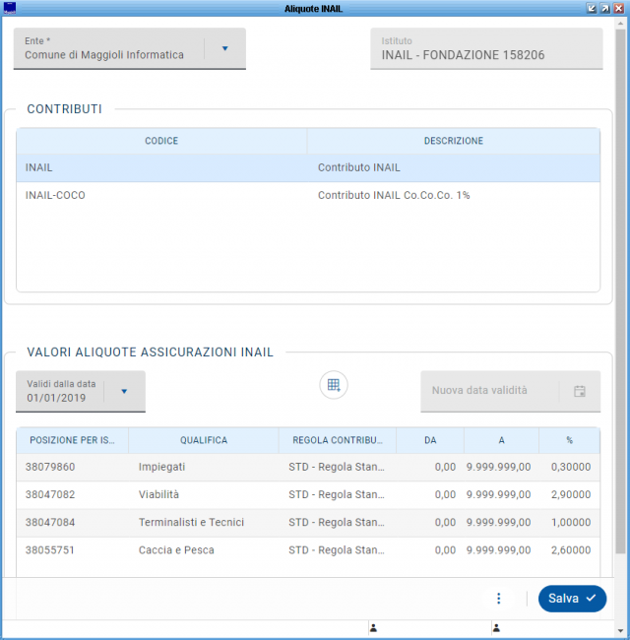Sort by the CODICE column header
The image size is (630, 640).
click(161, 142)
